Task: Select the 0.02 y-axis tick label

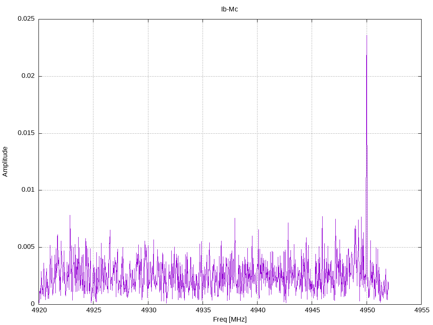Action: 27,76
